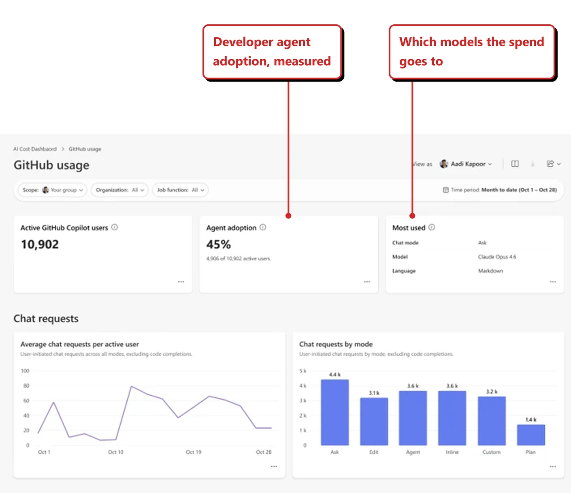The width and height of the screenshot is (571, 493).
Task: Click the split view layout icon
Action: click(x=515, y=164)
